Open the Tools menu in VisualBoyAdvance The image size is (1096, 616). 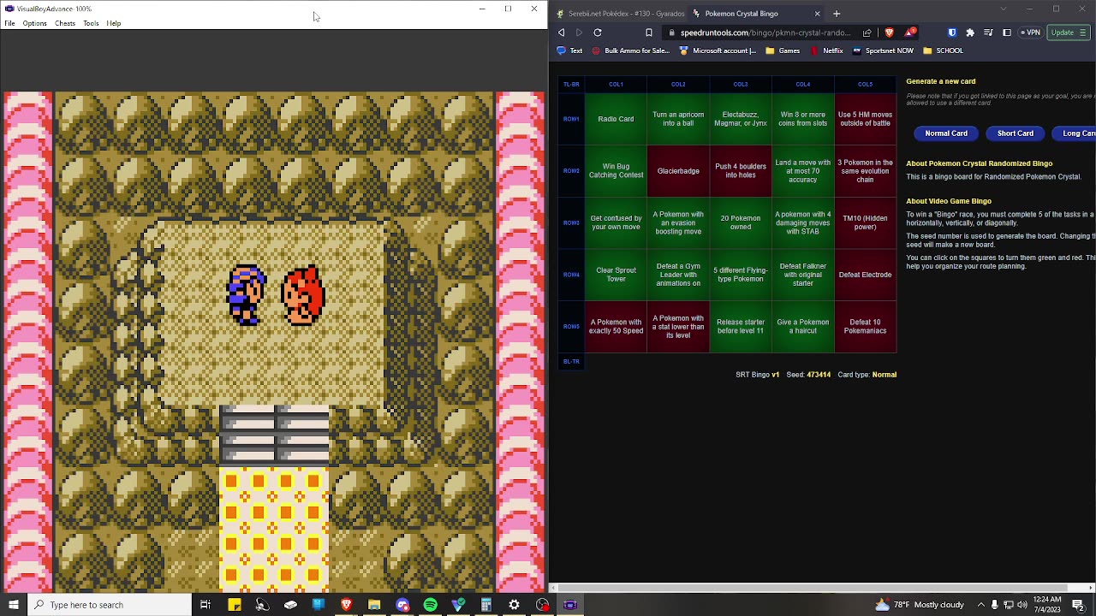click(91, 23)
